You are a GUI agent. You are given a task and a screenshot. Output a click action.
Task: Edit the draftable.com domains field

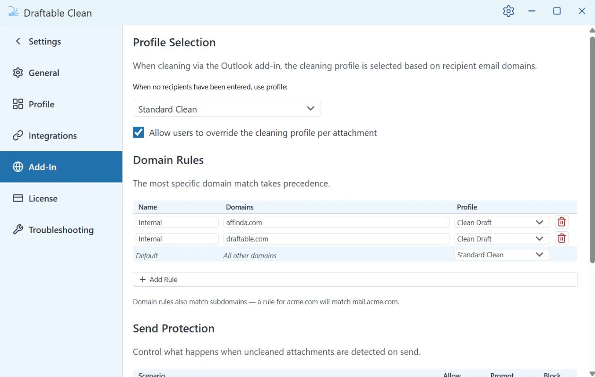(x=336, y=239)
